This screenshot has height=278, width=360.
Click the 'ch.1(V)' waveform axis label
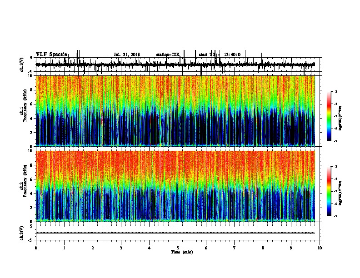(x=22, y=65)
